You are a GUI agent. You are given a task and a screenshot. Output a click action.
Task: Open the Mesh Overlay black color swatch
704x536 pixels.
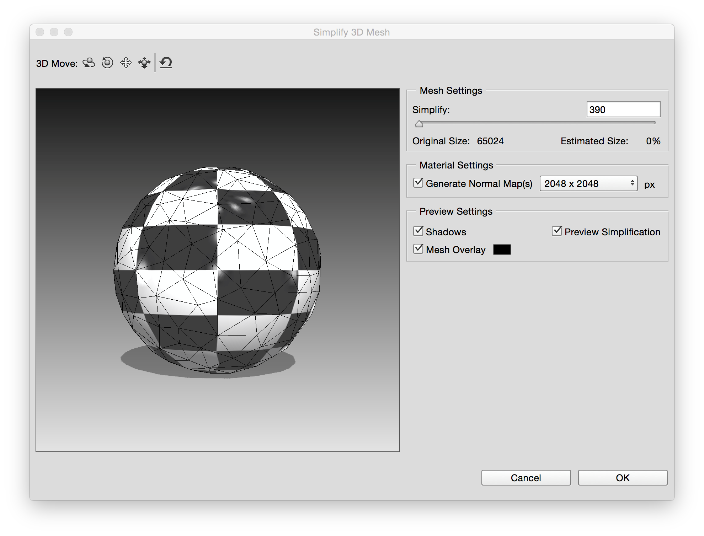pyautogui.click(x=502, y=250)
